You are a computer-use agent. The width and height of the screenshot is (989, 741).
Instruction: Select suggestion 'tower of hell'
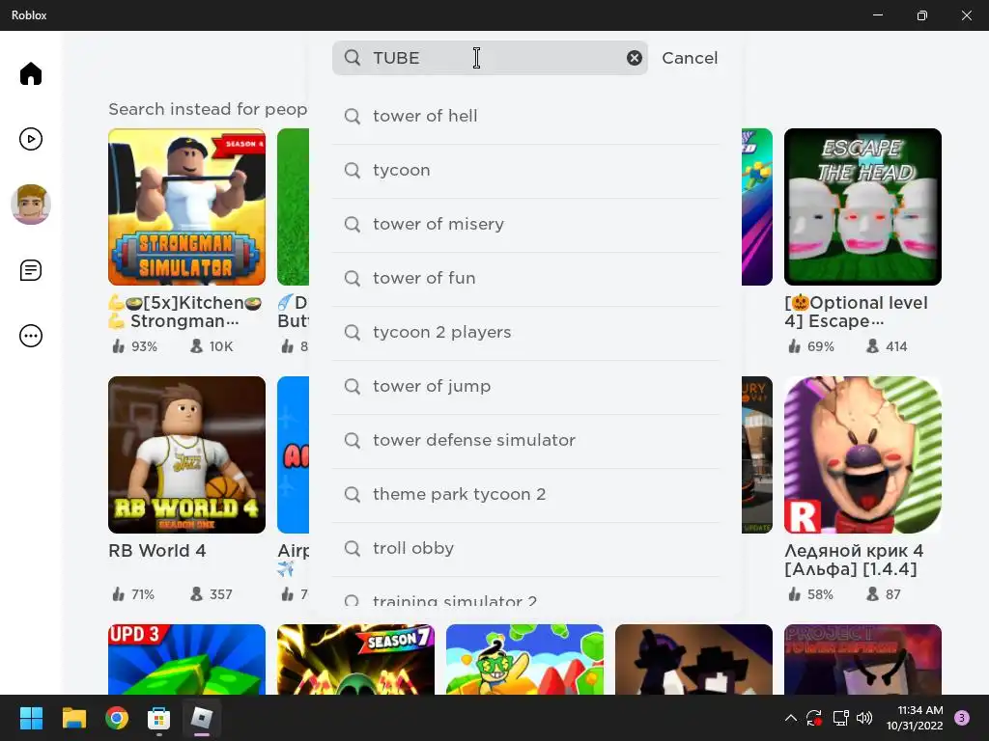tap(525, 117)
